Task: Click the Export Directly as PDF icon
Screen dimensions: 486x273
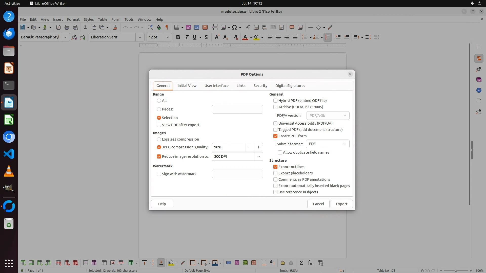Action: 58,27
